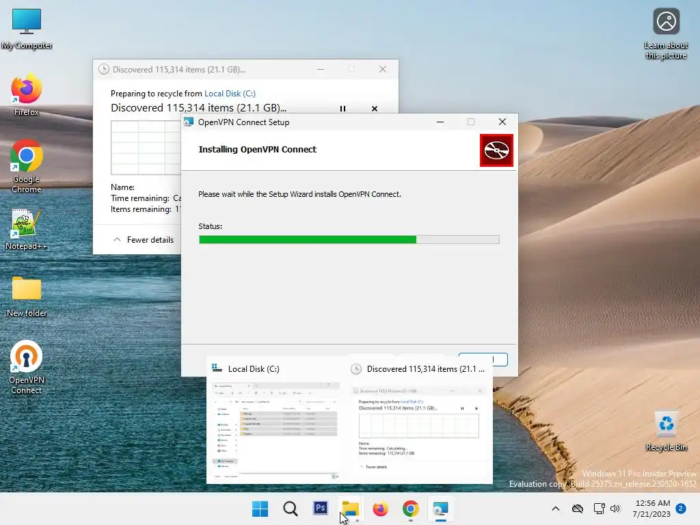Open Firefox from the taskbar
This screenshot has width=700, height=525.
[380, 509]
